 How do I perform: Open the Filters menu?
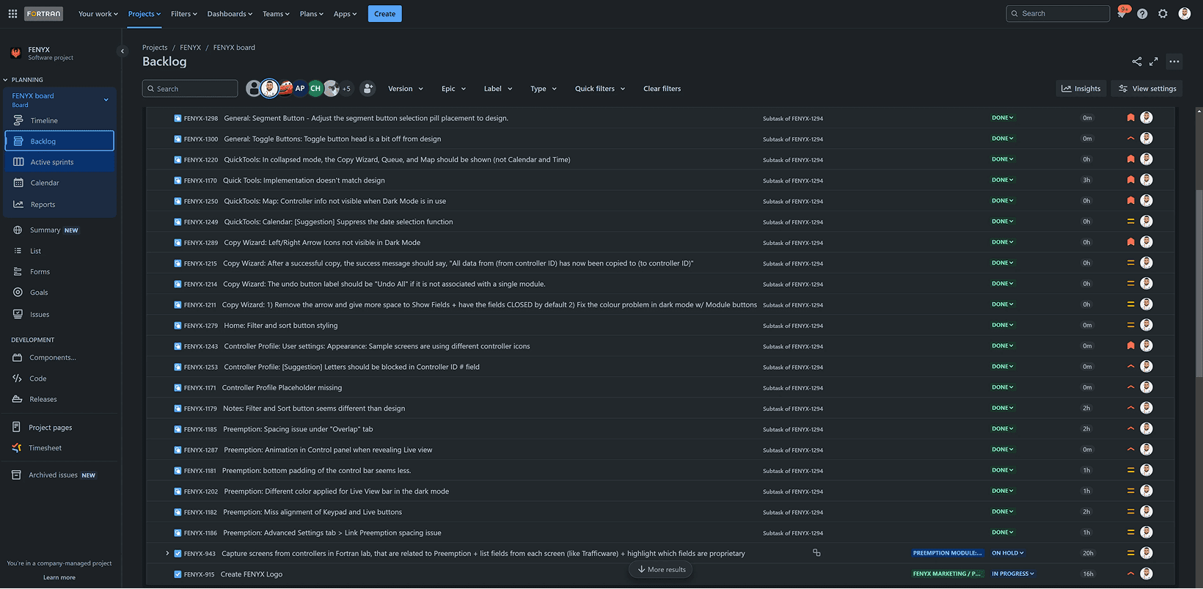coord(184,14)
